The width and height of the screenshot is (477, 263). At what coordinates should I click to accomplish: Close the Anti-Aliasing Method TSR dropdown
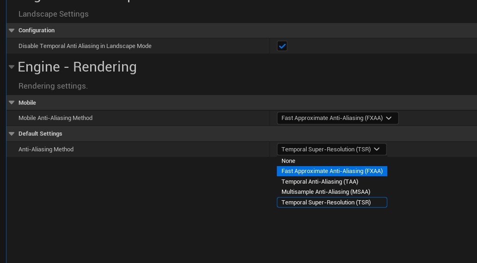(x=331, y=149)
